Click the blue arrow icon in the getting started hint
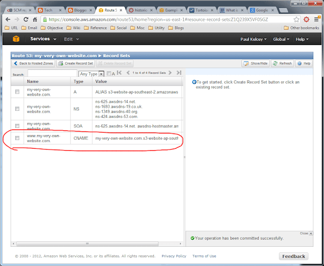Viewport: 324px width, 266px height. 194,82
